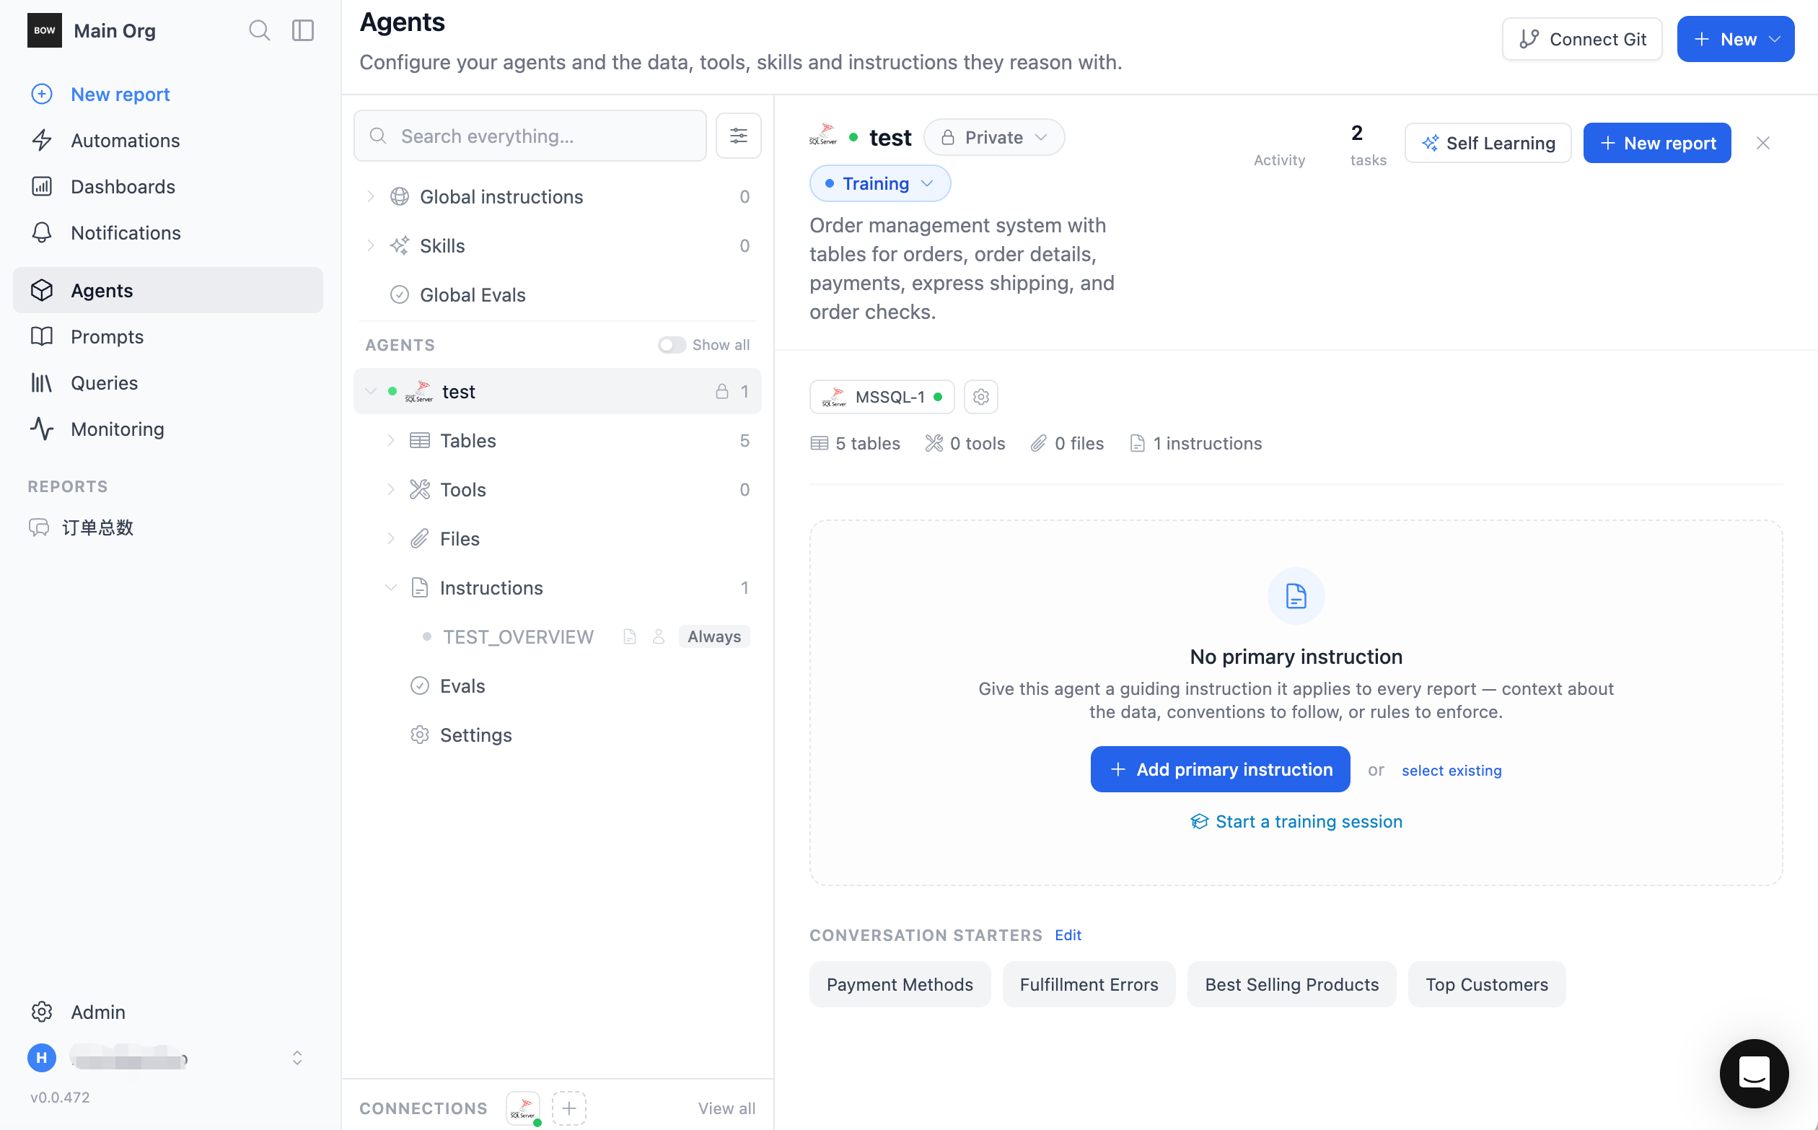Viewport: 1818px width, 1130px height.
Task: Open MSSQL-1 connection settings gear
Action: [x=981, y=397]
